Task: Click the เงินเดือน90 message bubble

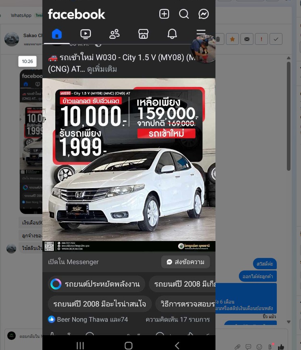Action: [31, 222]
